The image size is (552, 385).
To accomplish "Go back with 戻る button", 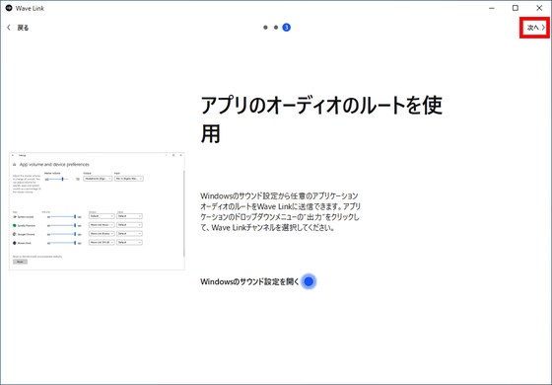I will [18, 28].
